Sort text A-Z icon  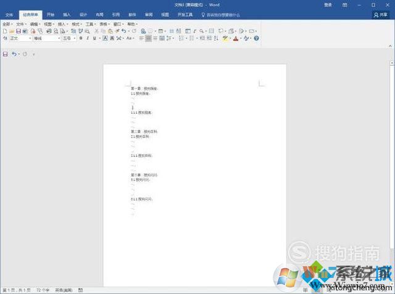(x=216, y=38)
